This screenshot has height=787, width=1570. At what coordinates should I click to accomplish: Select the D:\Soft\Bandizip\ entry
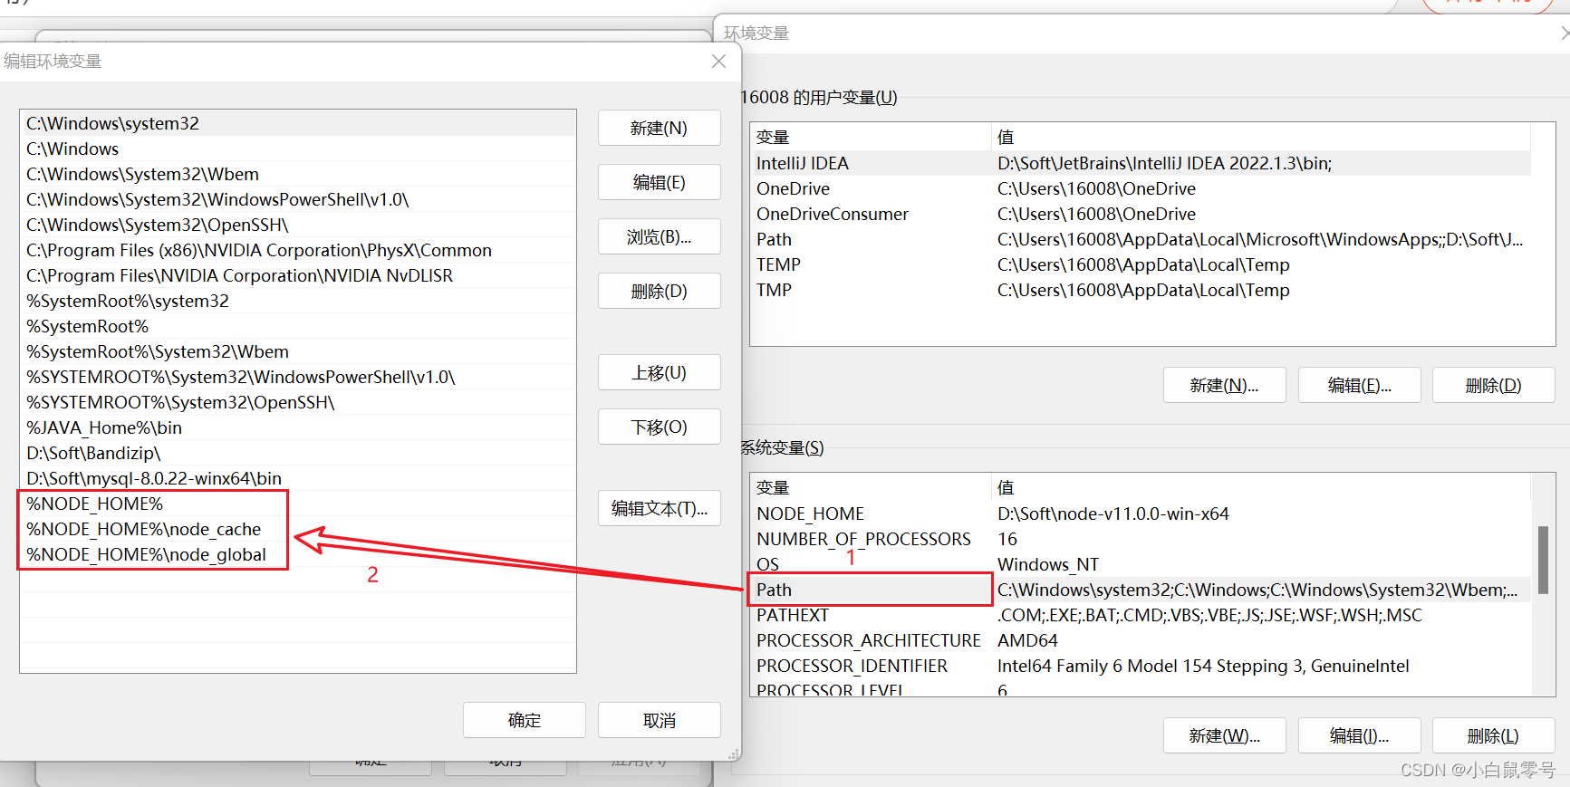point(298,453)
